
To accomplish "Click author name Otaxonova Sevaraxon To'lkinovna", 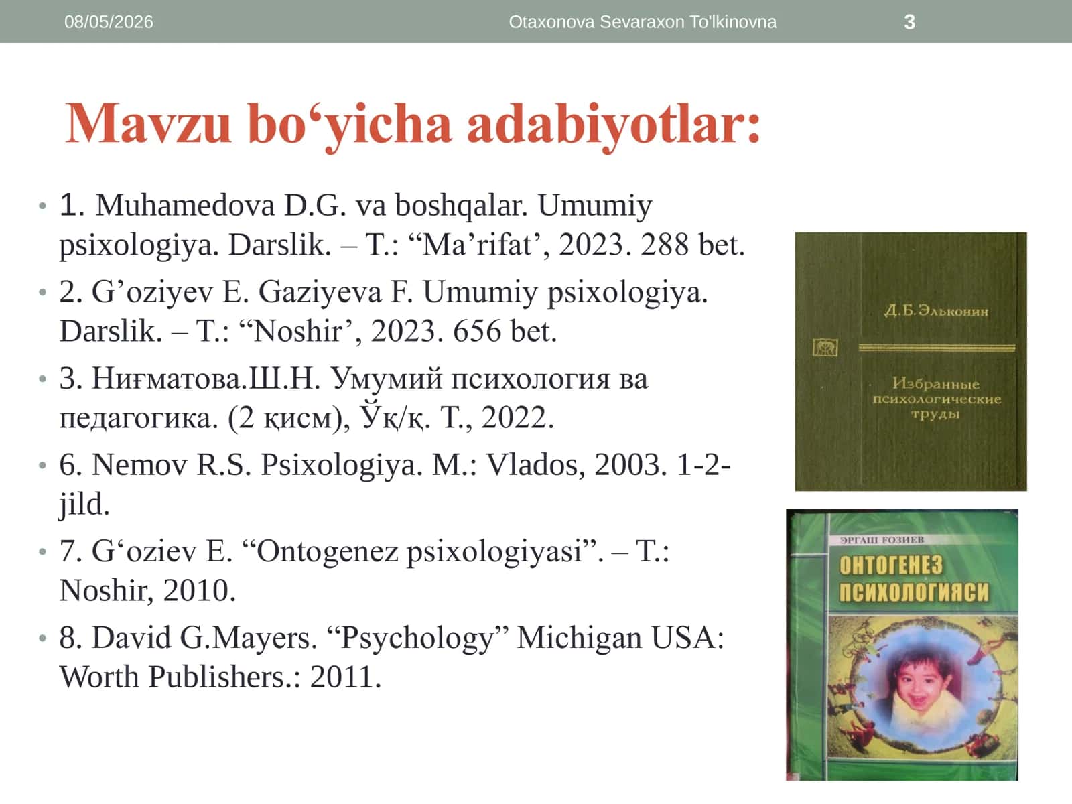I will (x=643, y=22).
